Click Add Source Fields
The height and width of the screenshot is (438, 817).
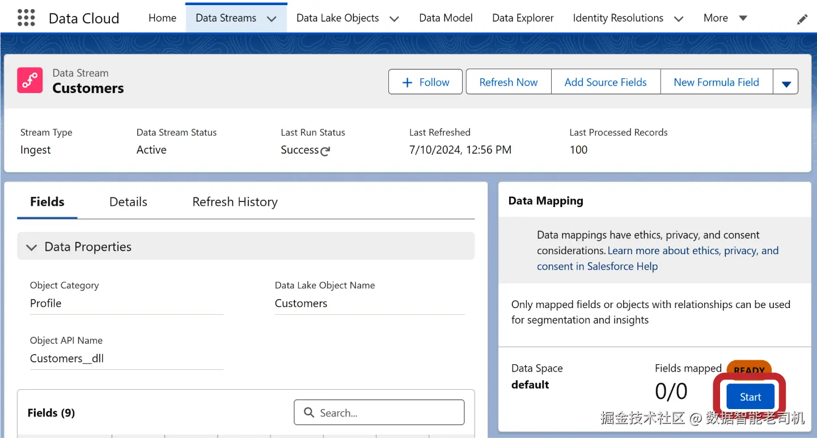[x=606, y=82]
